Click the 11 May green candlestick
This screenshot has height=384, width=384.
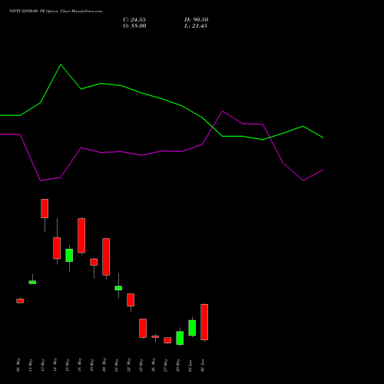(32, 282)
